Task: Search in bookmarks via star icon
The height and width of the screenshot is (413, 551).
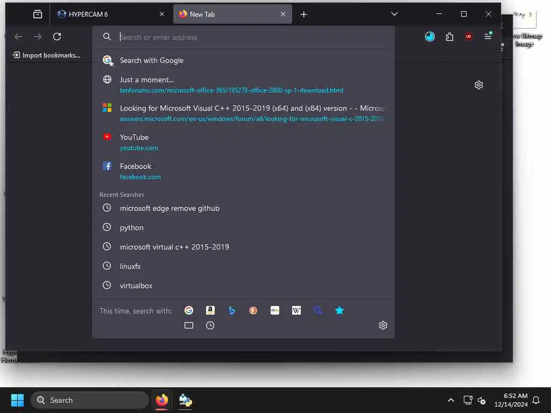Action: pyautogui.click(x=340, y=310)
